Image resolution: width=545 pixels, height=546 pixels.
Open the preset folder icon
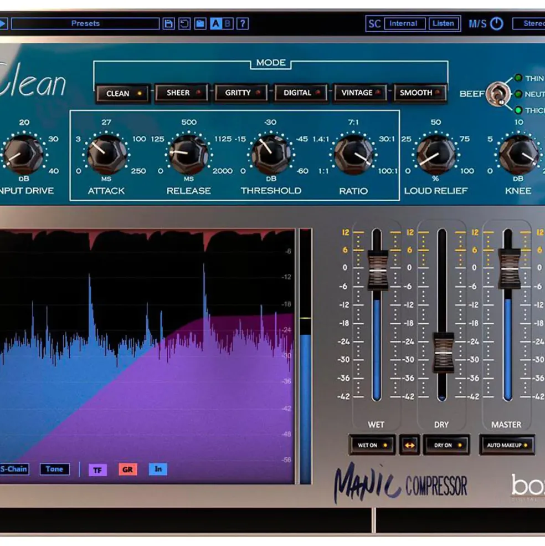point(200,24)
